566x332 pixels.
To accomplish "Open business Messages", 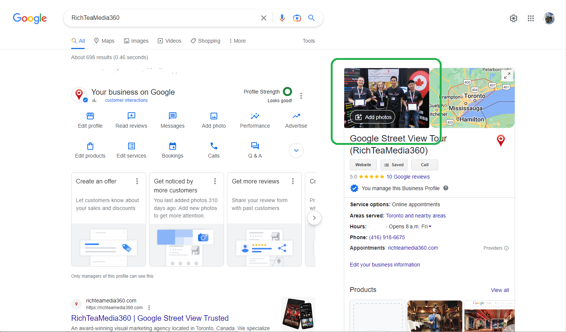I will 173,121.
